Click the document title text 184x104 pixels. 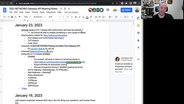(x=33, y=9)
